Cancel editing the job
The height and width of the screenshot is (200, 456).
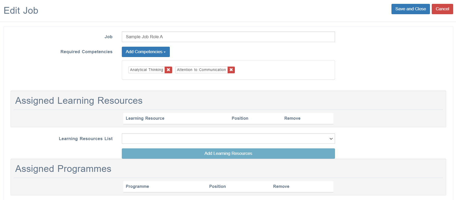tap(442, 9)
